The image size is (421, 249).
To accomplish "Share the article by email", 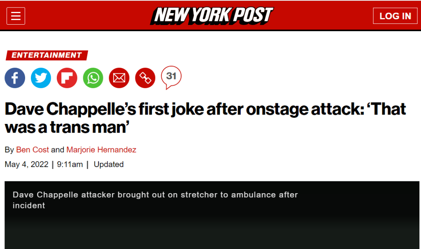I will point(119,78).
